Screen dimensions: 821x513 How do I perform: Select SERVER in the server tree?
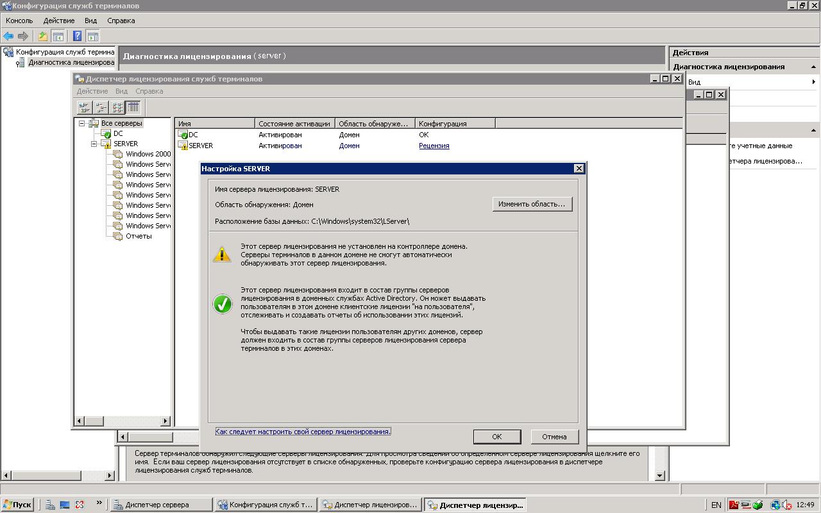tap(126, 144)
